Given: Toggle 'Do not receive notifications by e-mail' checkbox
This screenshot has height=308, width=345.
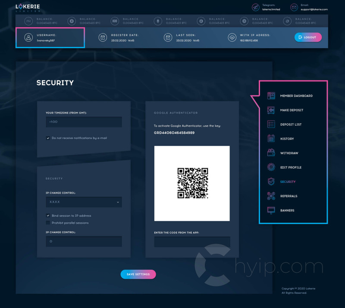Looking at the screenshot, I should [x=48, y=138].
